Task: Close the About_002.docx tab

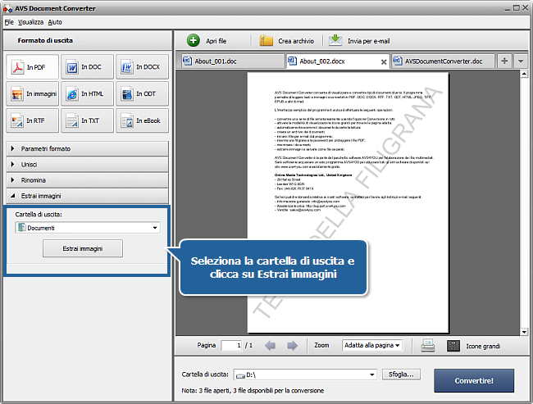Action: [x=384, y=61]
